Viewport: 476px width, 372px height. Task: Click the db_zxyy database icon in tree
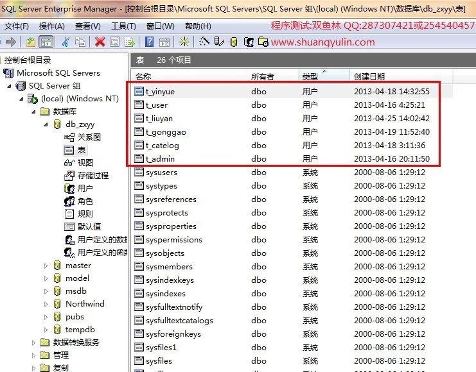[57, 124]
